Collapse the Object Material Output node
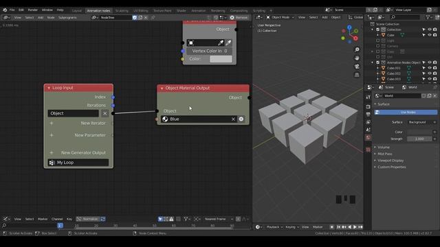This screenshot has width=440, height=247. (162, 89)
